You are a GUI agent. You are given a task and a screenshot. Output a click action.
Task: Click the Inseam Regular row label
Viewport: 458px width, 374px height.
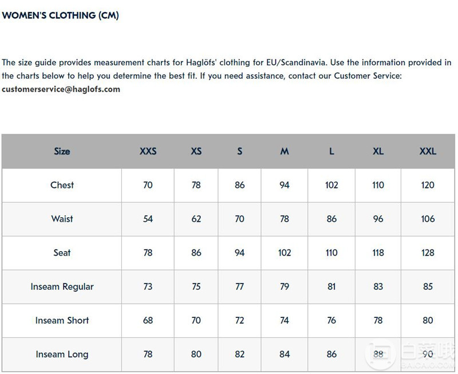coord(62,287)
